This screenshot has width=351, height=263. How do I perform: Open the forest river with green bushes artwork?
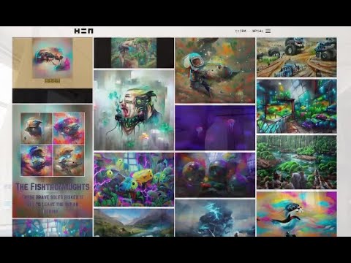296,162
